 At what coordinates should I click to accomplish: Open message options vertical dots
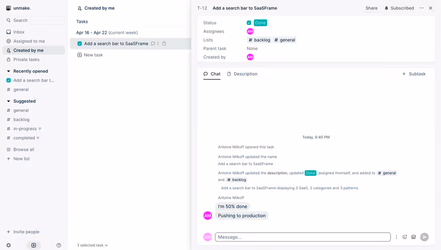point(396,237)
